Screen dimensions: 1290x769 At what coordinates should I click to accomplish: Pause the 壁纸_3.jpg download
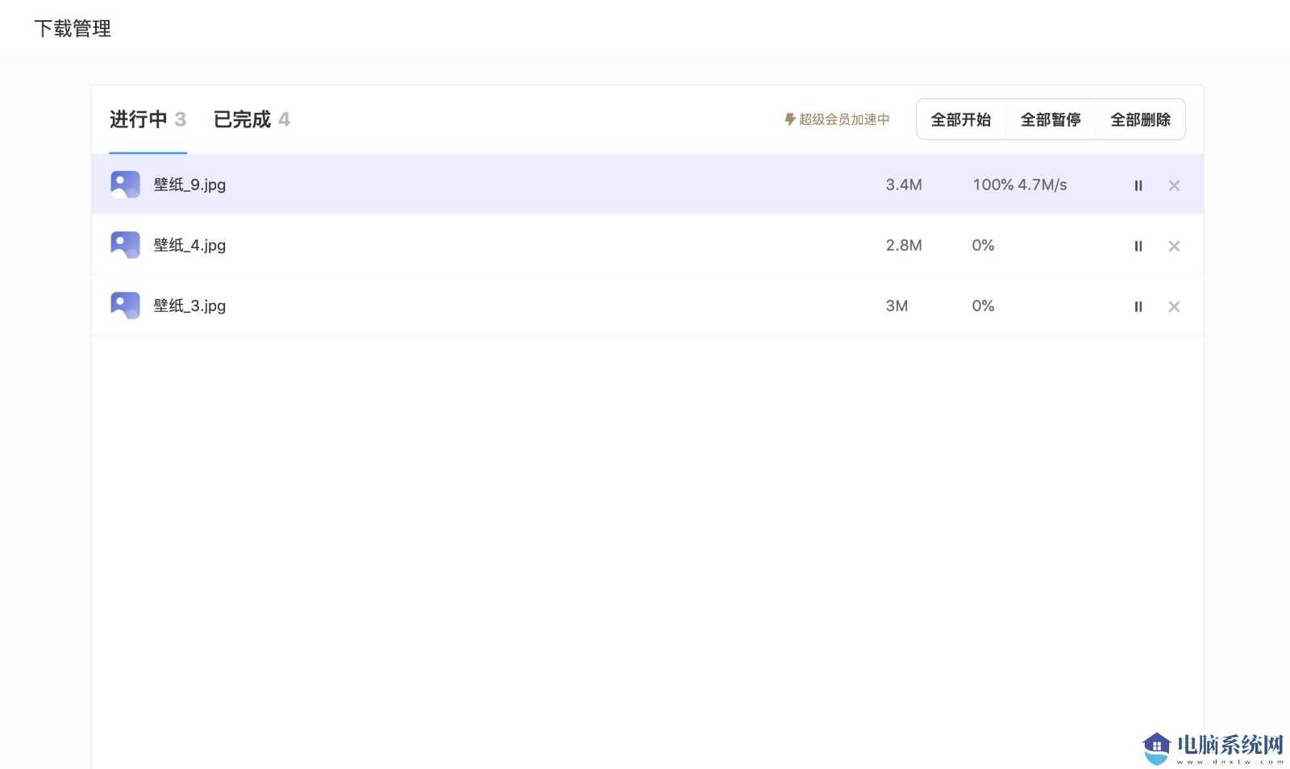[1138, 306]
